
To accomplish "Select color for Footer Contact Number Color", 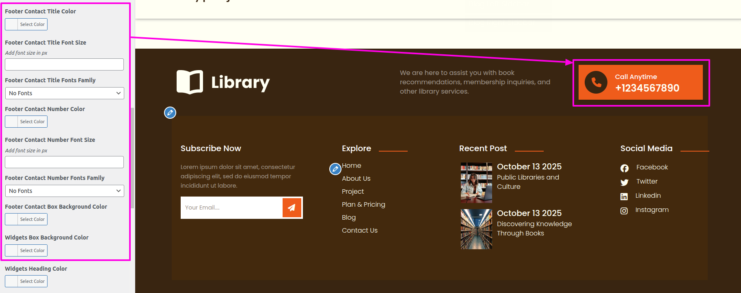I will coord(26,122).
